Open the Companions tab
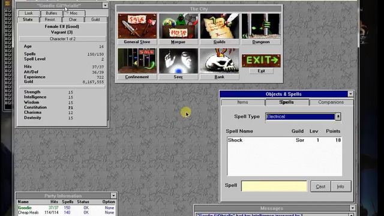Screen dimensions: 384x216 click(x=331, y=102)
